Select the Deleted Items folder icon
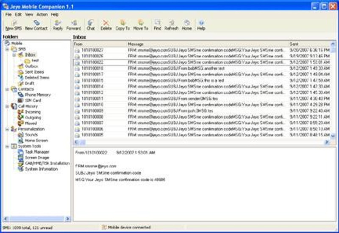The height and width of the screenshot is (233, 339). (x=21, y=78)
